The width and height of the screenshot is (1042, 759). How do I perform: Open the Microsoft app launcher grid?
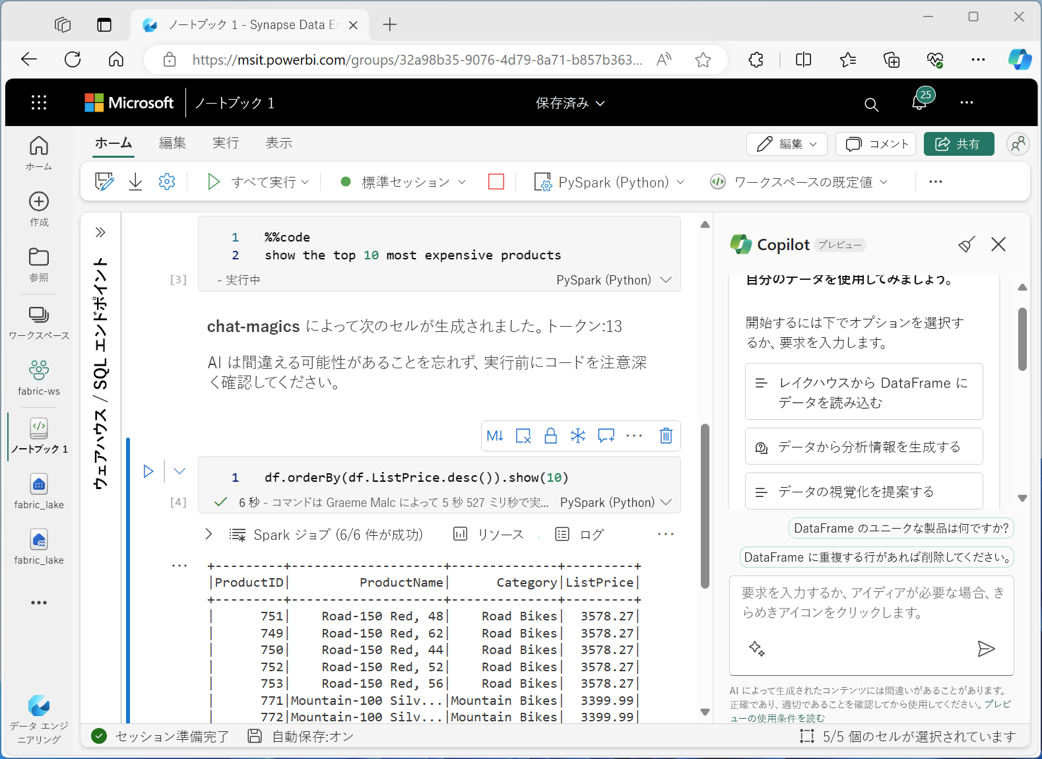[x=39, y=102]
